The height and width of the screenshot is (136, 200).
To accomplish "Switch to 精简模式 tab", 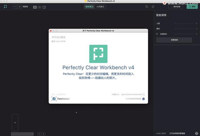I will (89, 7).
